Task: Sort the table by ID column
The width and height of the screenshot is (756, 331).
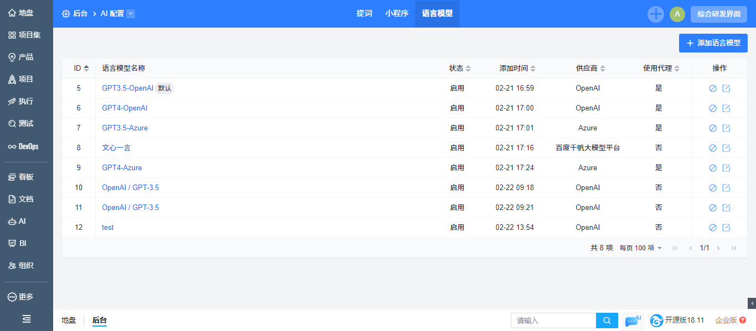Action: [81, 69]
